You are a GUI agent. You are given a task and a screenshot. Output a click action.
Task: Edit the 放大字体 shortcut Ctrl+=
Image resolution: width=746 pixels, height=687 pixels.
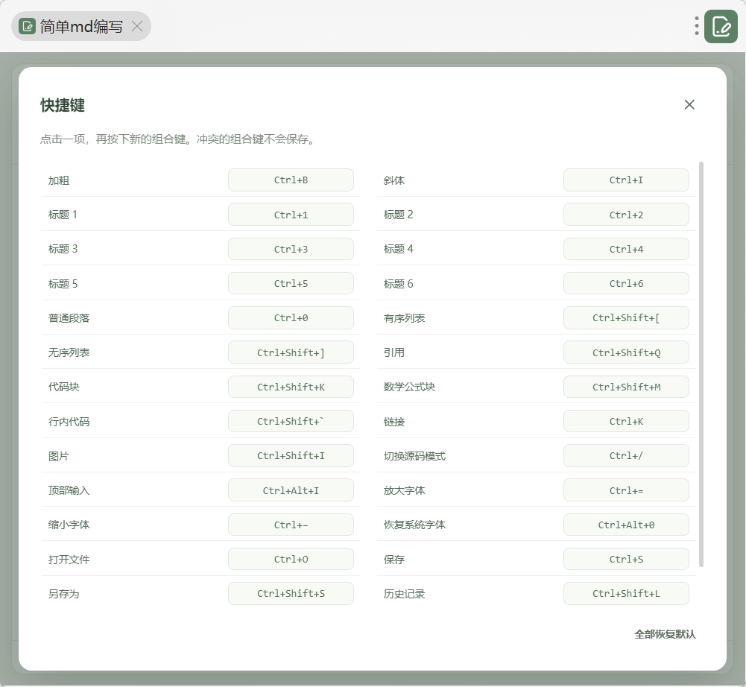click(626, 490)
